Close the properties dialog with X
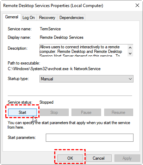 pyautogui.click(x=137, y=5)
